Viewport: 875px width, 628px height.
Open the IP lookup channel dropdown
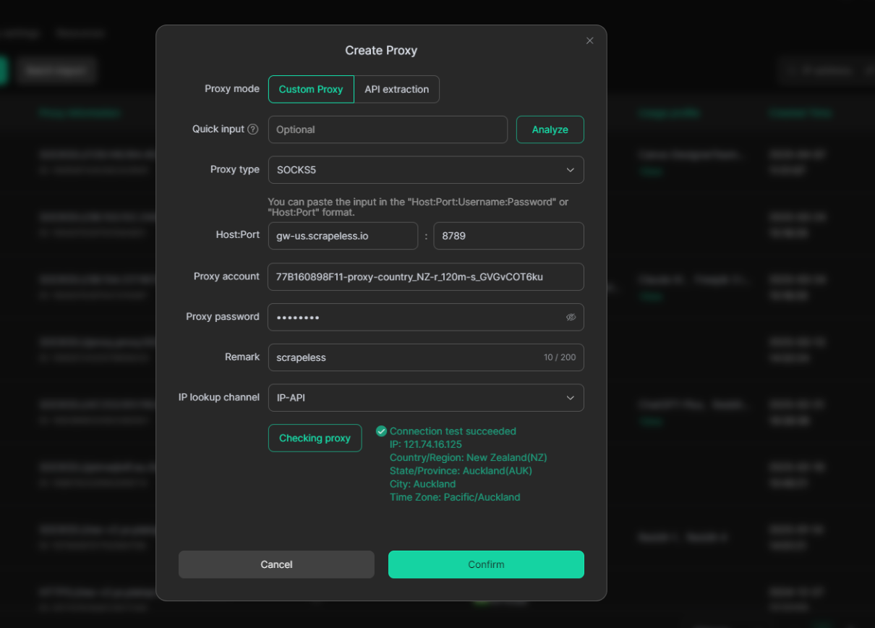(426, 398)
